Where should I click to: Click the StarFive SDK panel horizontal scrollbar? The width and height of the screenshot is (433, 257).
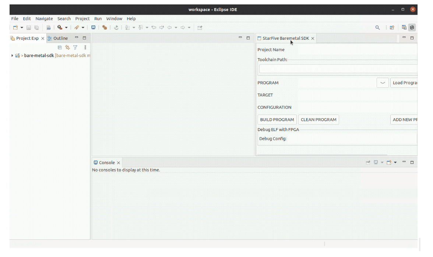[x=322, y=155]
